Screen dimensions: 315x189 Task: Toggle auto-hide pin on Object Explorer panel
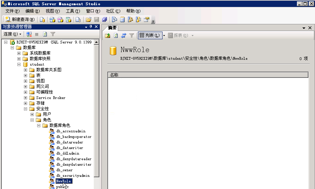coord(91,26)
